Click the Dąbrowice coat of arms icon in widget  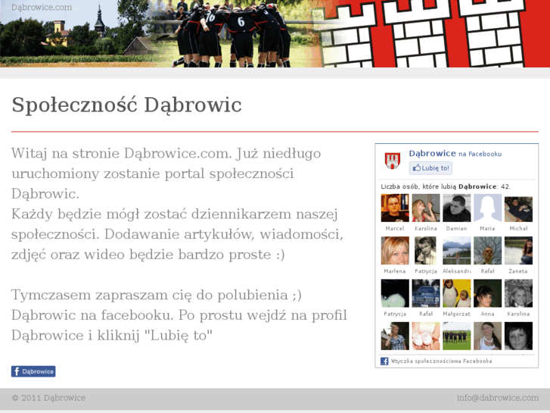(393, 161)
